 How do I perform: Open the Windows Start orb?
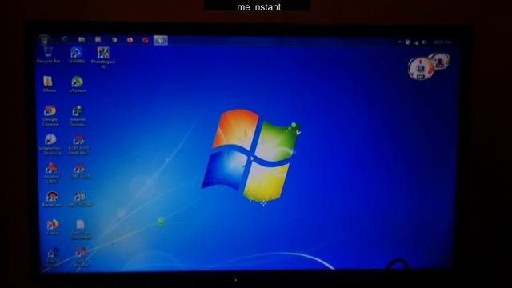(44, 40)
